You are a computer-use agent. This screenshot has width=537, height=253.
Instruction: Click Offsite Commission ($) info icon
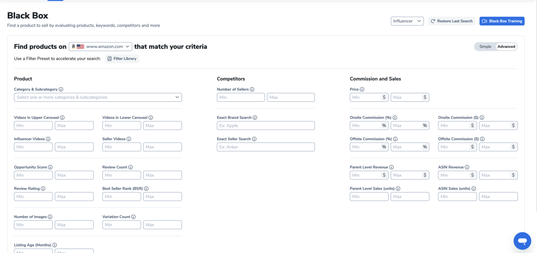click(x=482, y=139)
